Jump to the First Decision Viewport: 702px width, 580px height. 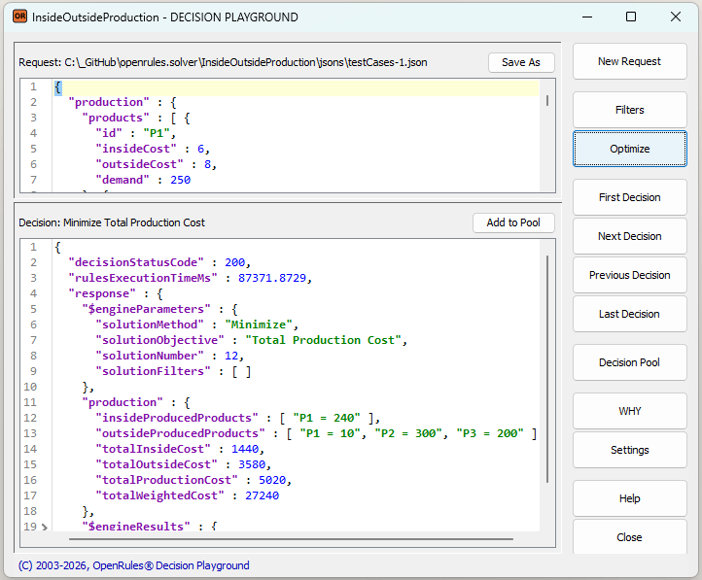click(x=629, y=197)
